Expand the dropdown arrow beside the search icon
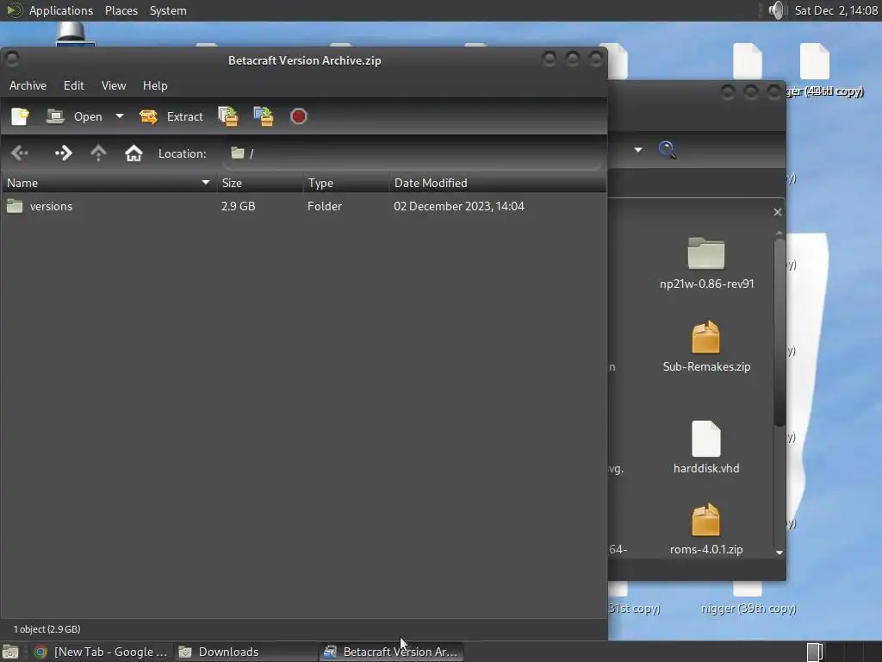 pos(638,150)
